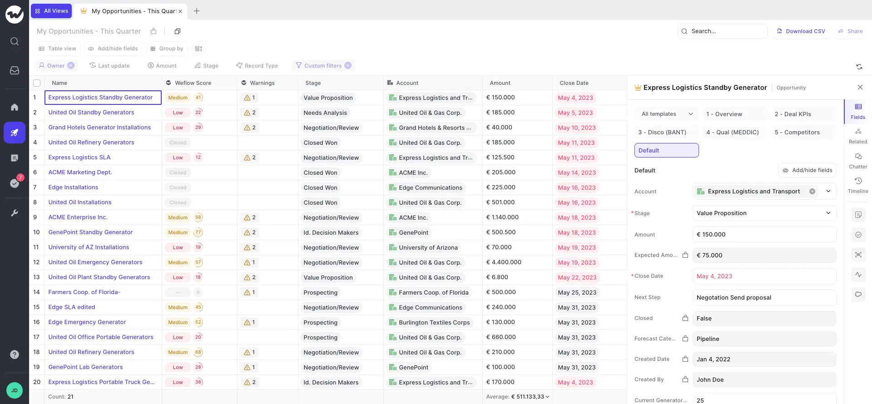Screen dimensions: 872x404
Task: Edit the Next Step field
Action: 764,298
